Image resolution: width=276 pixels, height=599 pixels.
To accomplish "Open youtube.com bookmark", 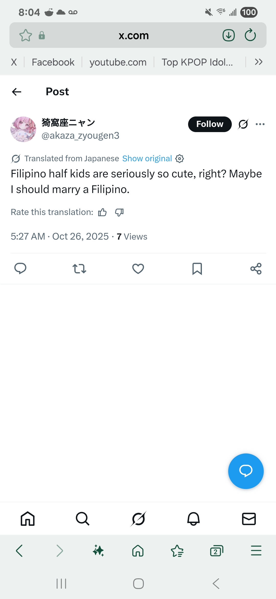I will pyautogui.click(x=118, y=62).
